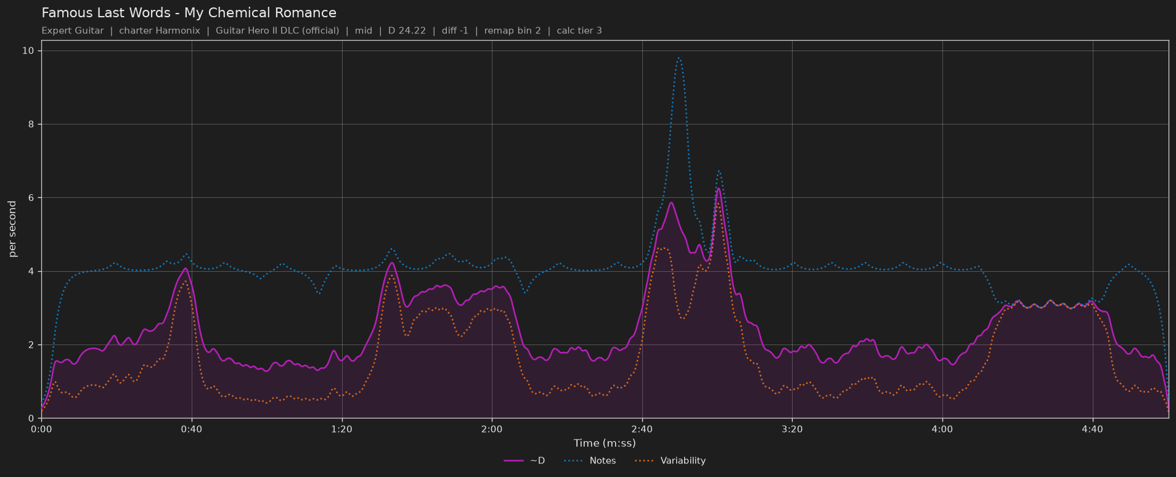Select the x-axis tick label "3:20"
Viewport: 1176px width, 477px height.
coord(792,429)
